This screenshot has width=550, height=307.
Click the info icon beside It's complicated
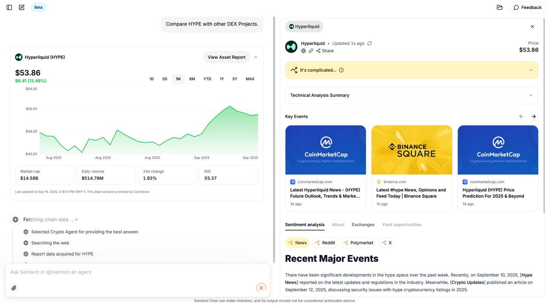pos(341,70)
